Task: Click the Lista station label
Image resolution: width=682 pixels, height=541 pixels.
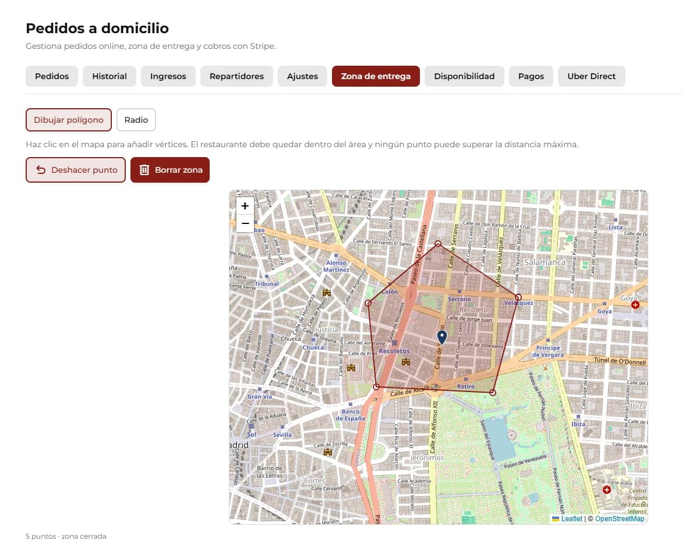Action: click(616, 227)
